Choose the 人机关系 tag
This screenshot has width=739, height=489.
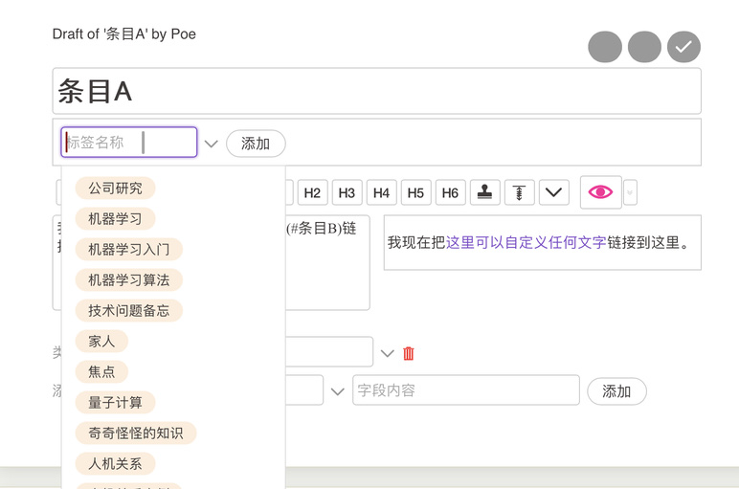(x=116, y=464)
